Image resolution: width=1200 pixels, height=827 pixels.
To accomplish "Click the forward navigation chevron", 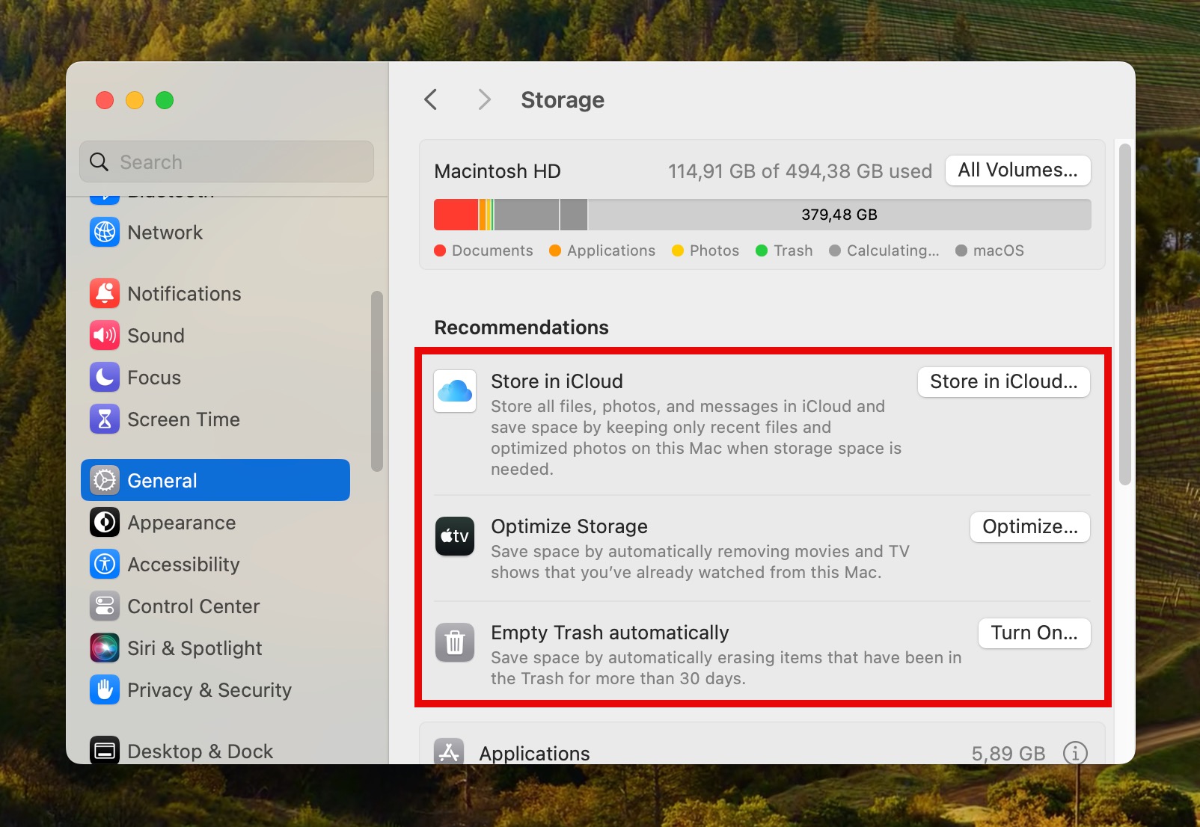I will click(x=484, y=99).
